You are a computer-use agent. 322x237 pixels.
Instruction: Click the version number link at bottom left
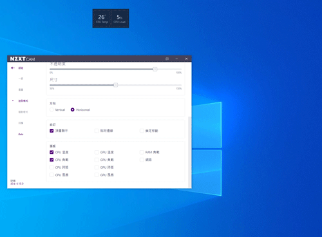click(x=17, y=184)
